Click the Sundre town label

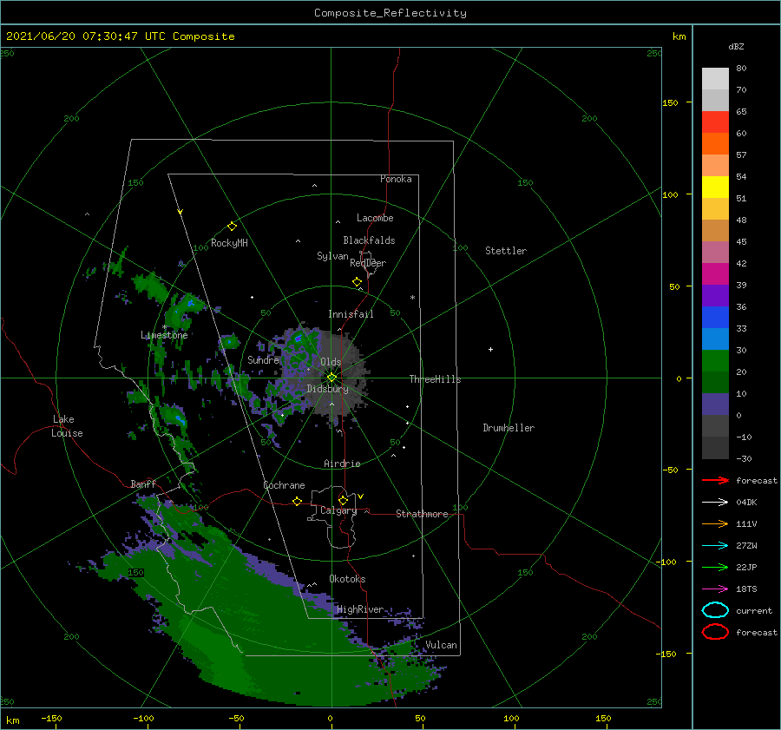point(263,359)
